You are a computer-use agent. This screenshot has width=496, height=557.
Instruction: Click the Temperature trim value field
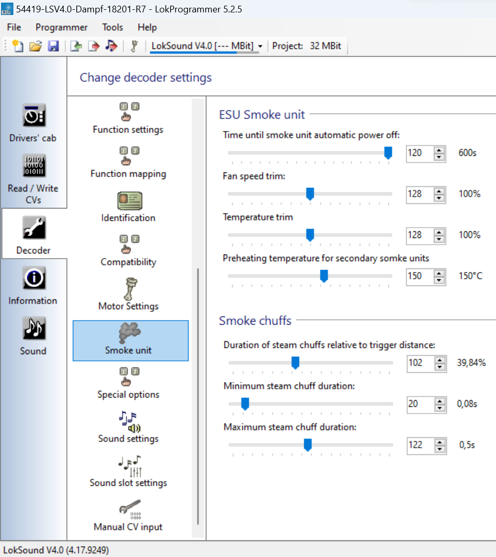(420, 235)
